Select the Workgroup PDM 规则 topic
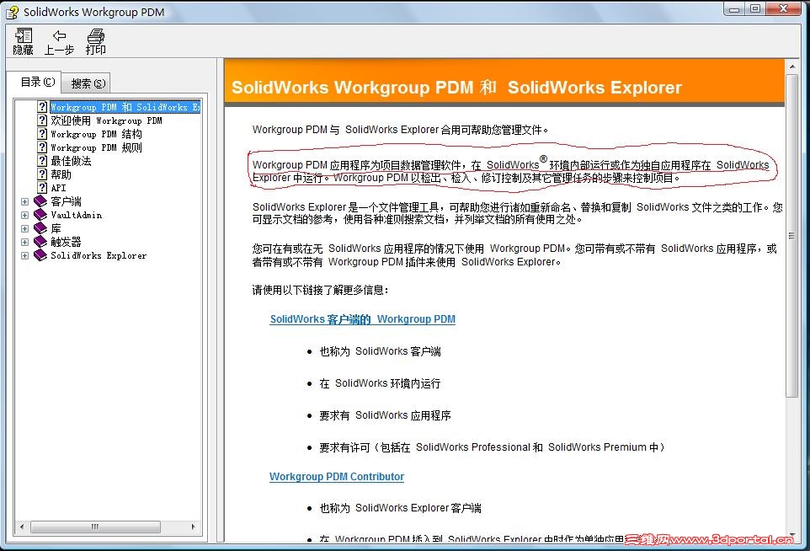The height and width of the screenshot is (551, 810). (x=96, y=147)
